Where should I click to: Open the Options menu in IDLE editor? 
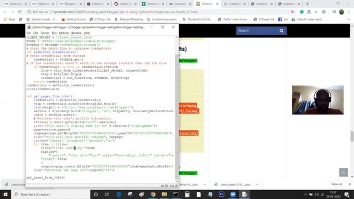point(64,33)
